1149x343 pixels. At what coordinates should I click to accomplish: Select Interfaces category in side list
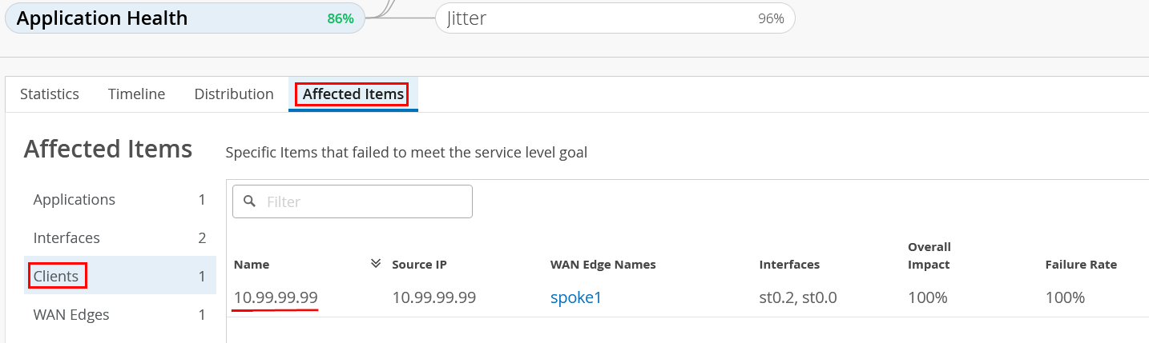point(67,238)
